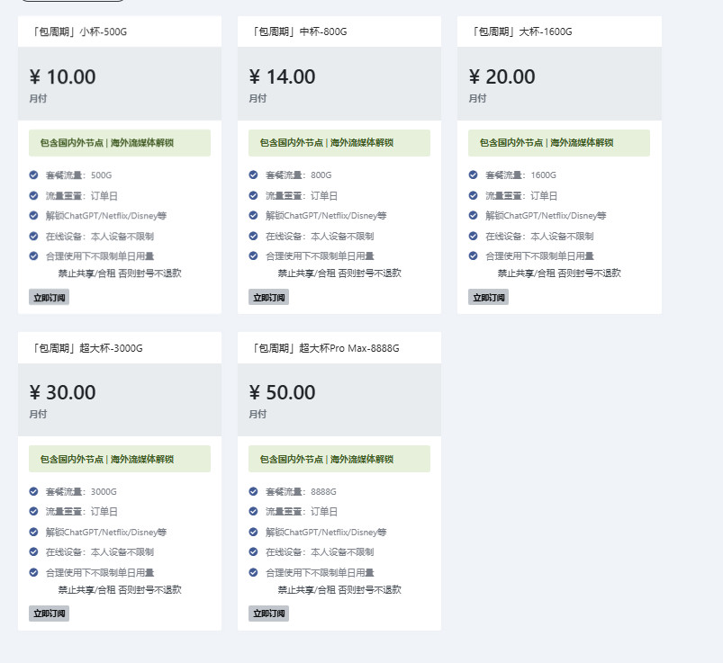Click the green banner in 中杯-800G card
The image size is (723, 663).
339,143
